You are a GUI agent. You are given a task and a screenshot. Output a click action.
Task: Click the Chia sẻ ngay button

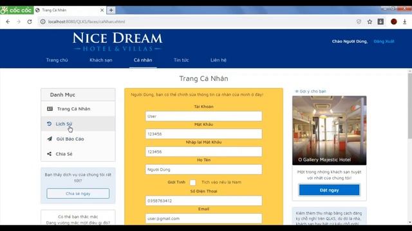point(78,194)
